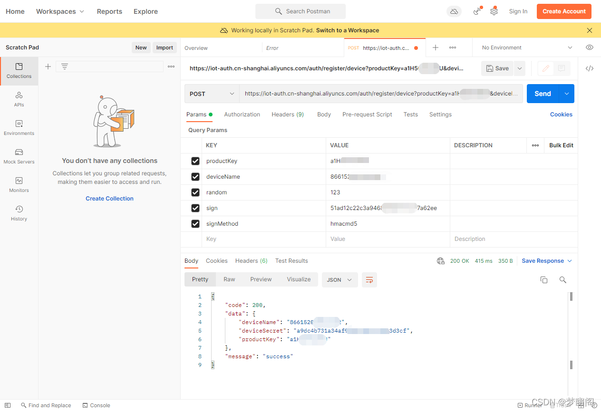Click the cloud sync offline icon
Viewport: 601px width, 411px height.
click(454, 11)
